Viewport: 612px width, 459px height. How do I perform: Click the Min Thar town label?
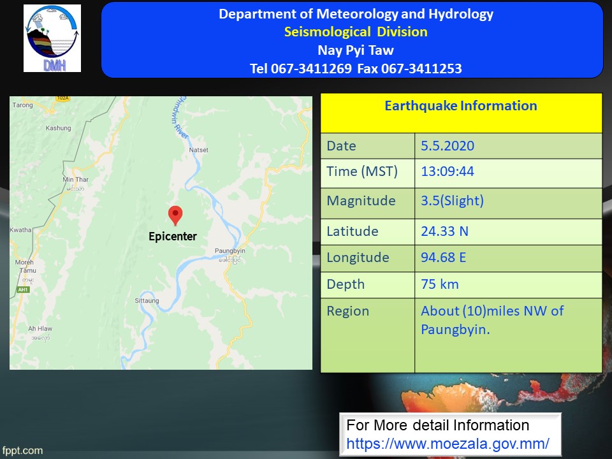[75, 180]
